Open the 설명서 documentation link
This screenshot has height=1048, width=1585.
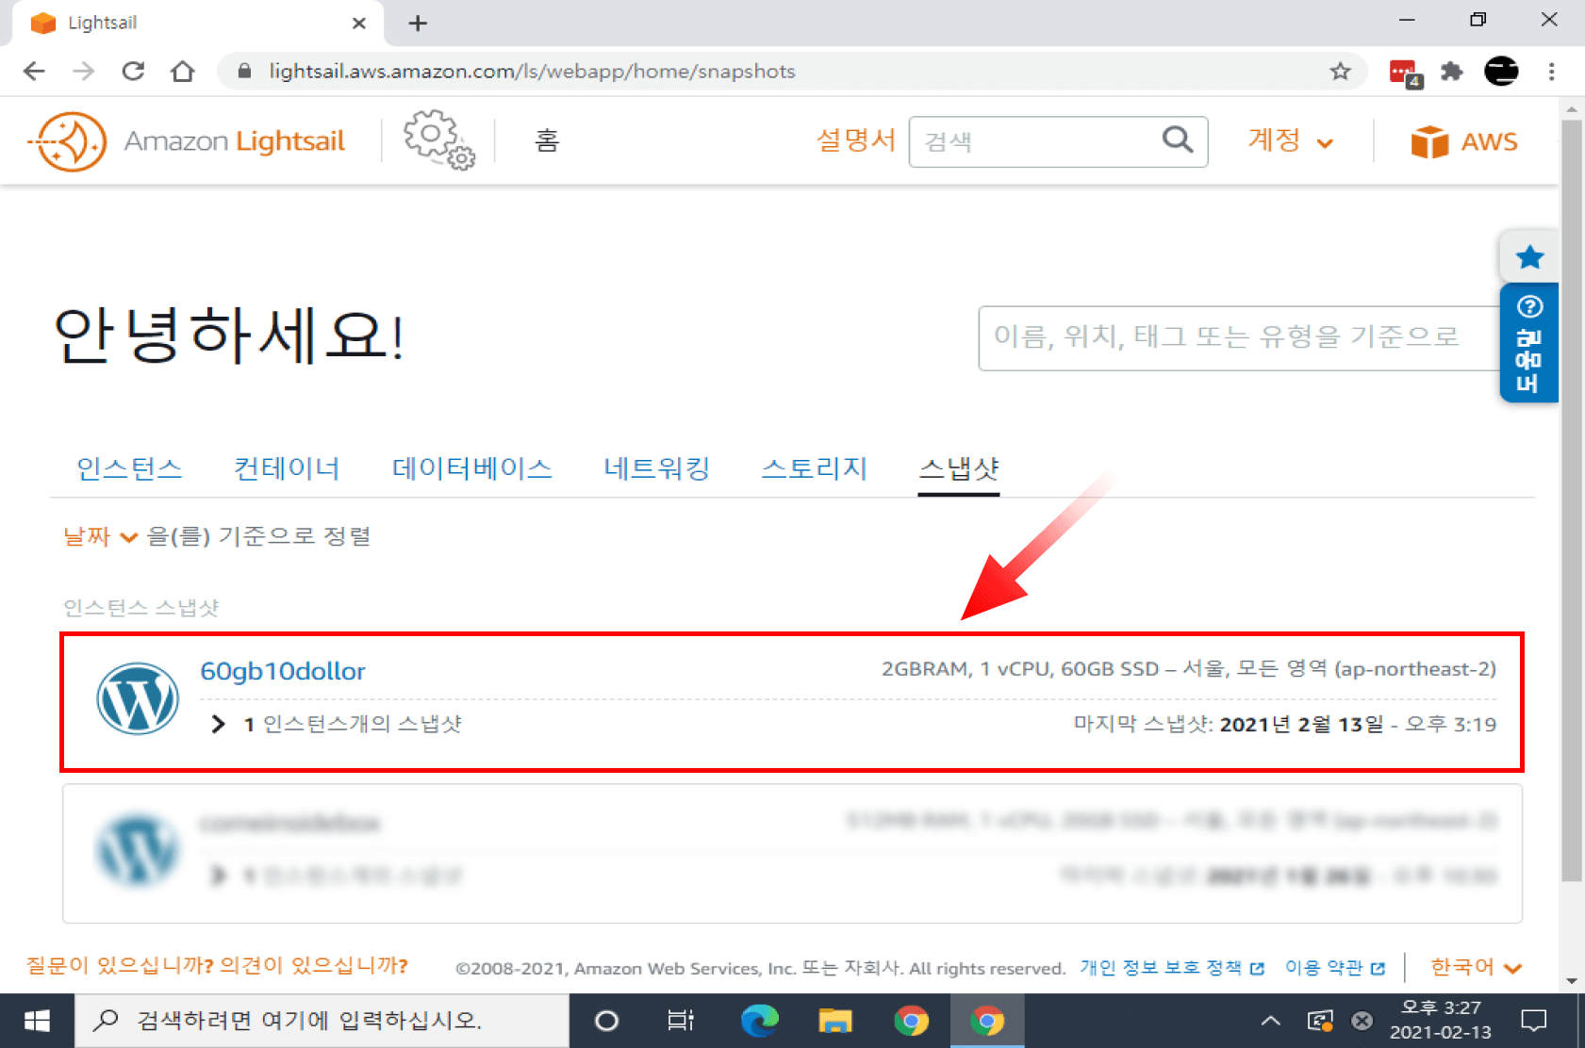pyautogui.click(x=855, y=140)
